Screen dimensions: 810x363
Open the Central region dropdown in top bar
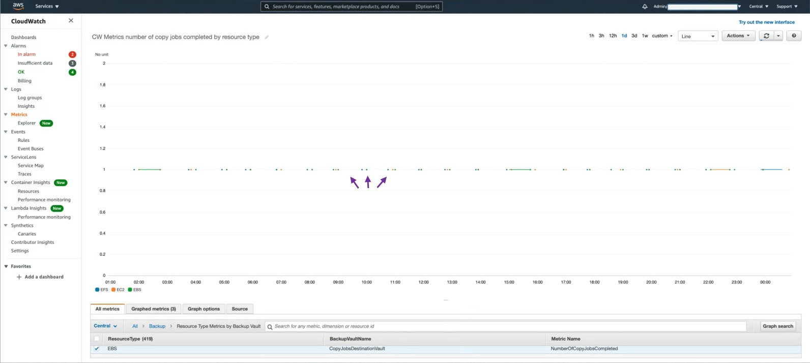point(759,7)
